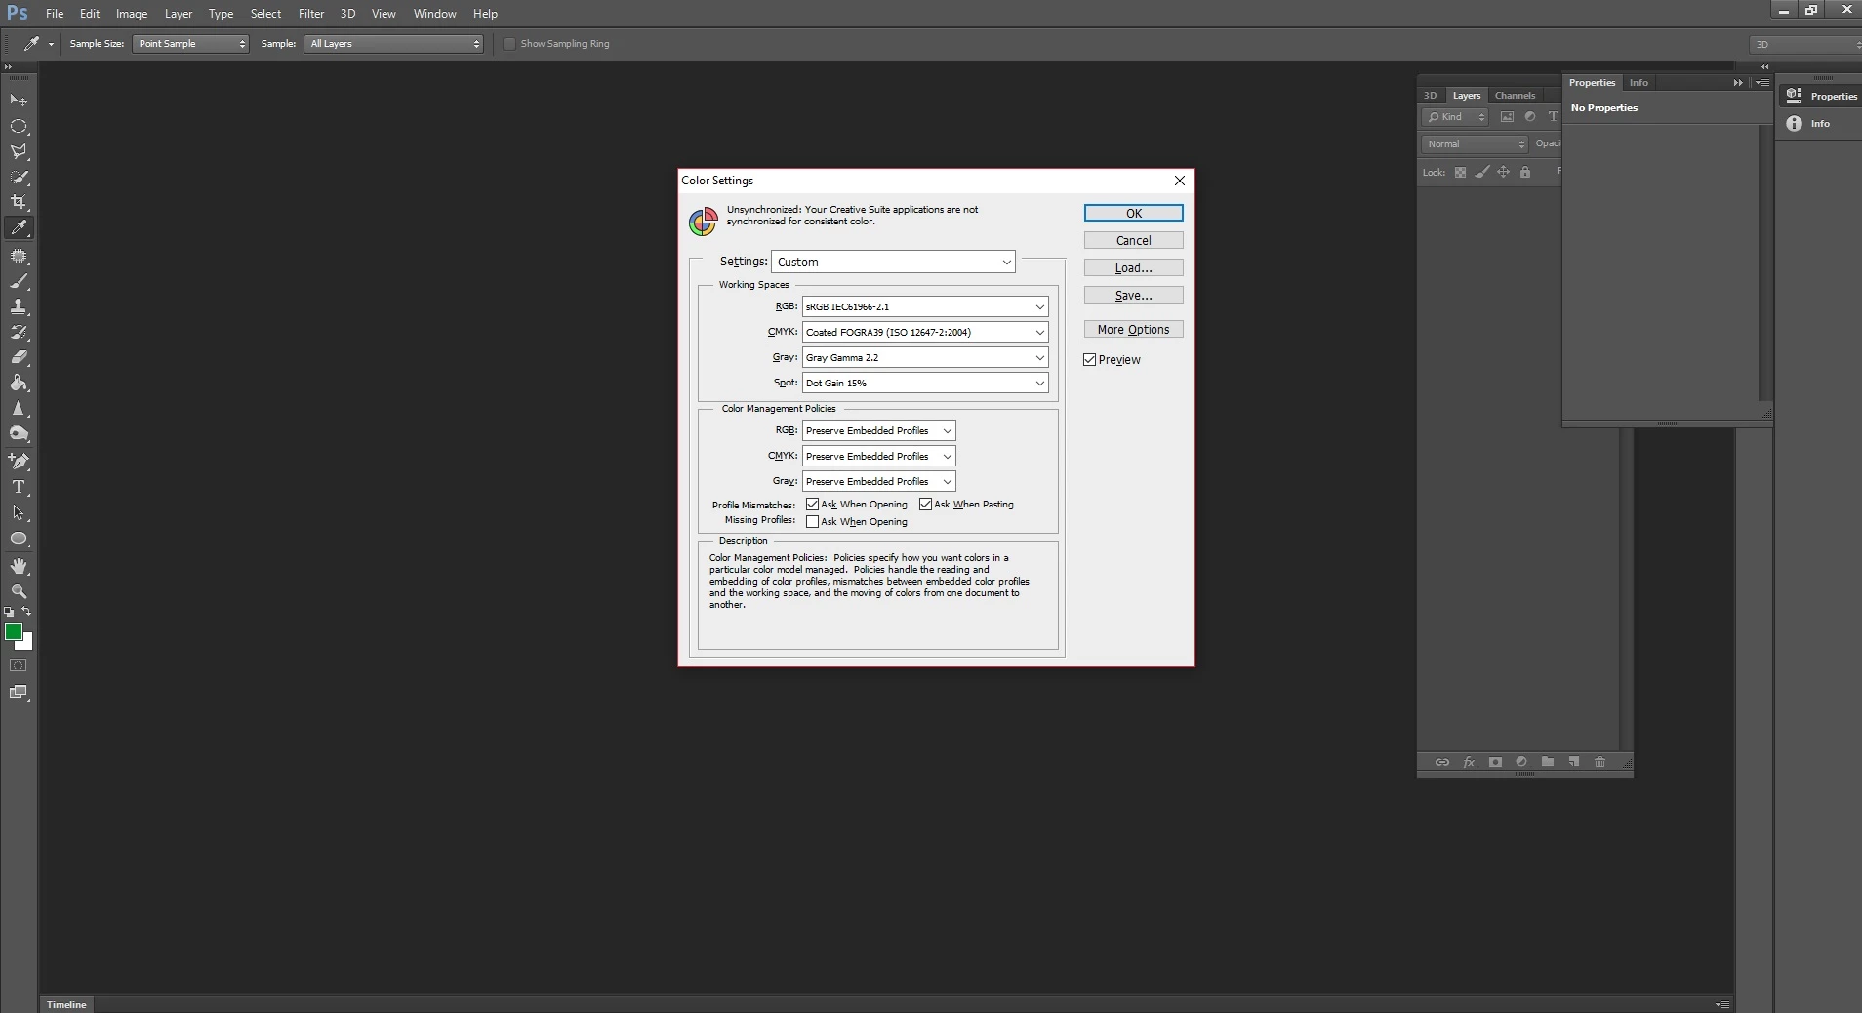Enable Show Sampling Ring checkbox
1862x1013 pixels.
(x=509, y=44)
